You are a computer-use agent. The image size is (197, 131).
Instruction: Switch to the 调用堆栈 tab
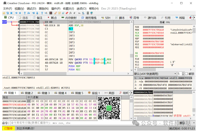(89, 18)
